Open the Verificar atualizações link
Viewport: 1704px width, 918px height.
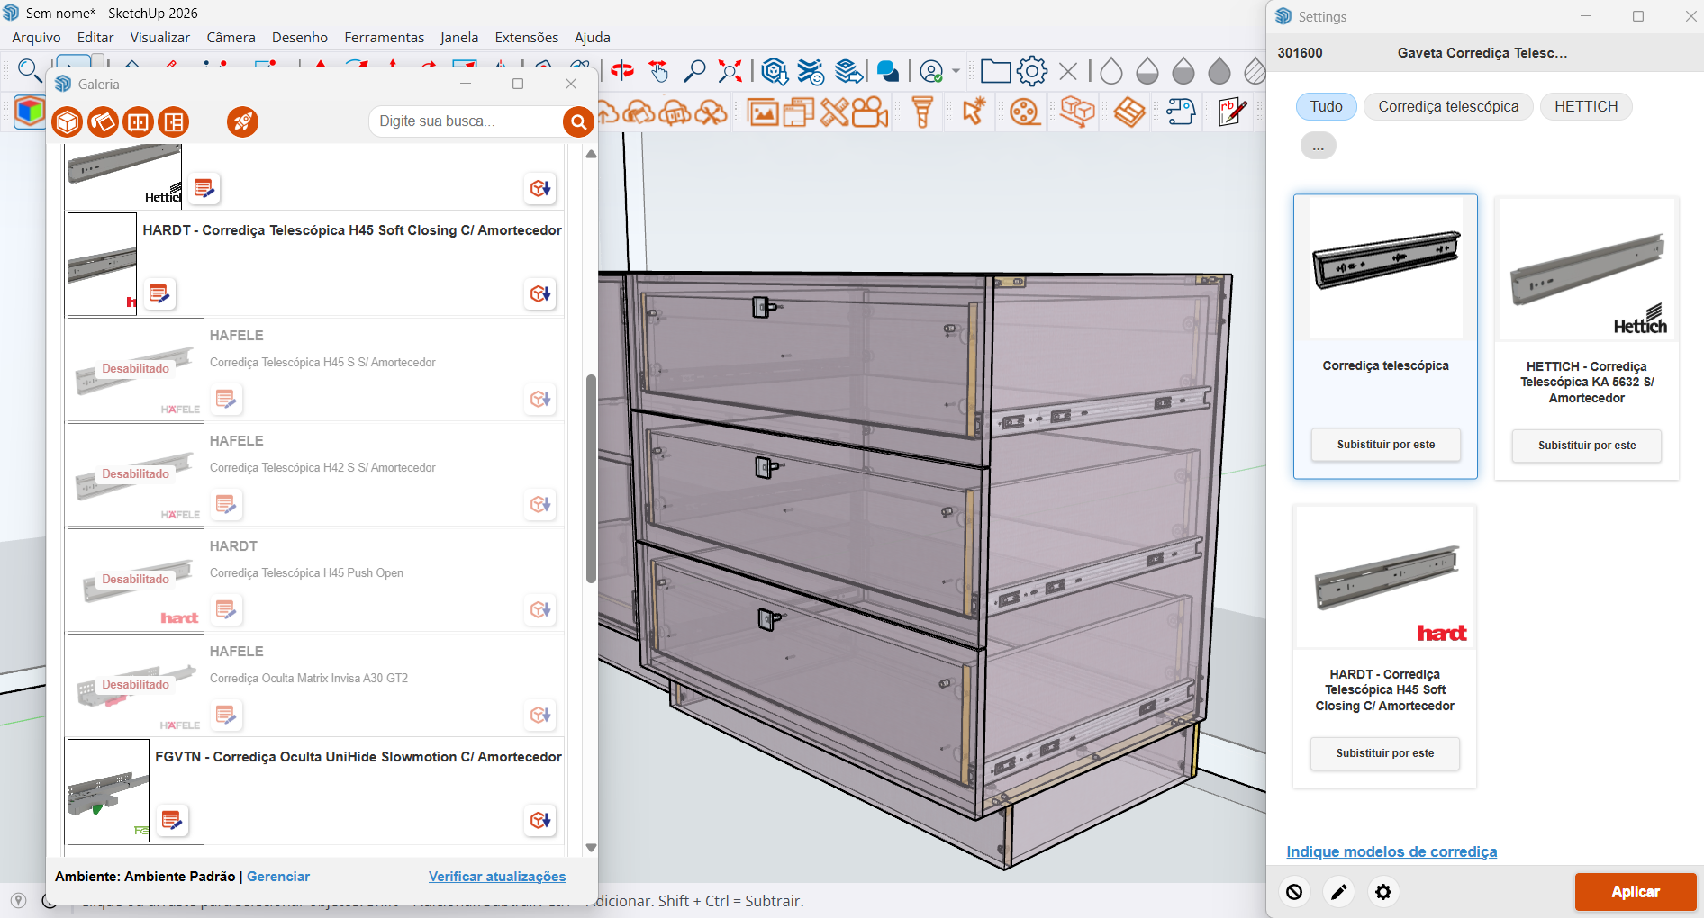(497, 877)
